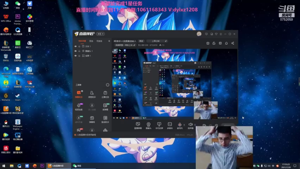Select the 文本 1 layer row
The width and height of the screenshot is (300, 169).
(x=92, y=46)
